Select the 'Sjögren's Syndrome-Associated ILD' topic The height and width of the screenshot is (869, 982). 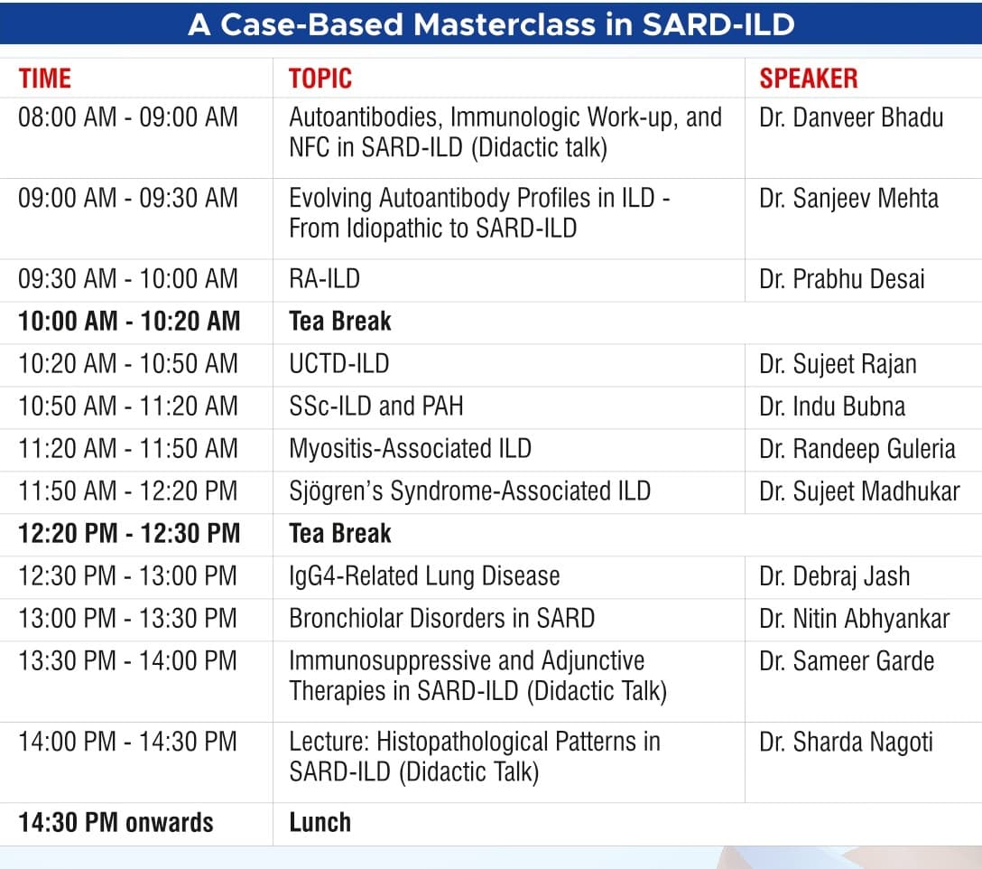469,491
